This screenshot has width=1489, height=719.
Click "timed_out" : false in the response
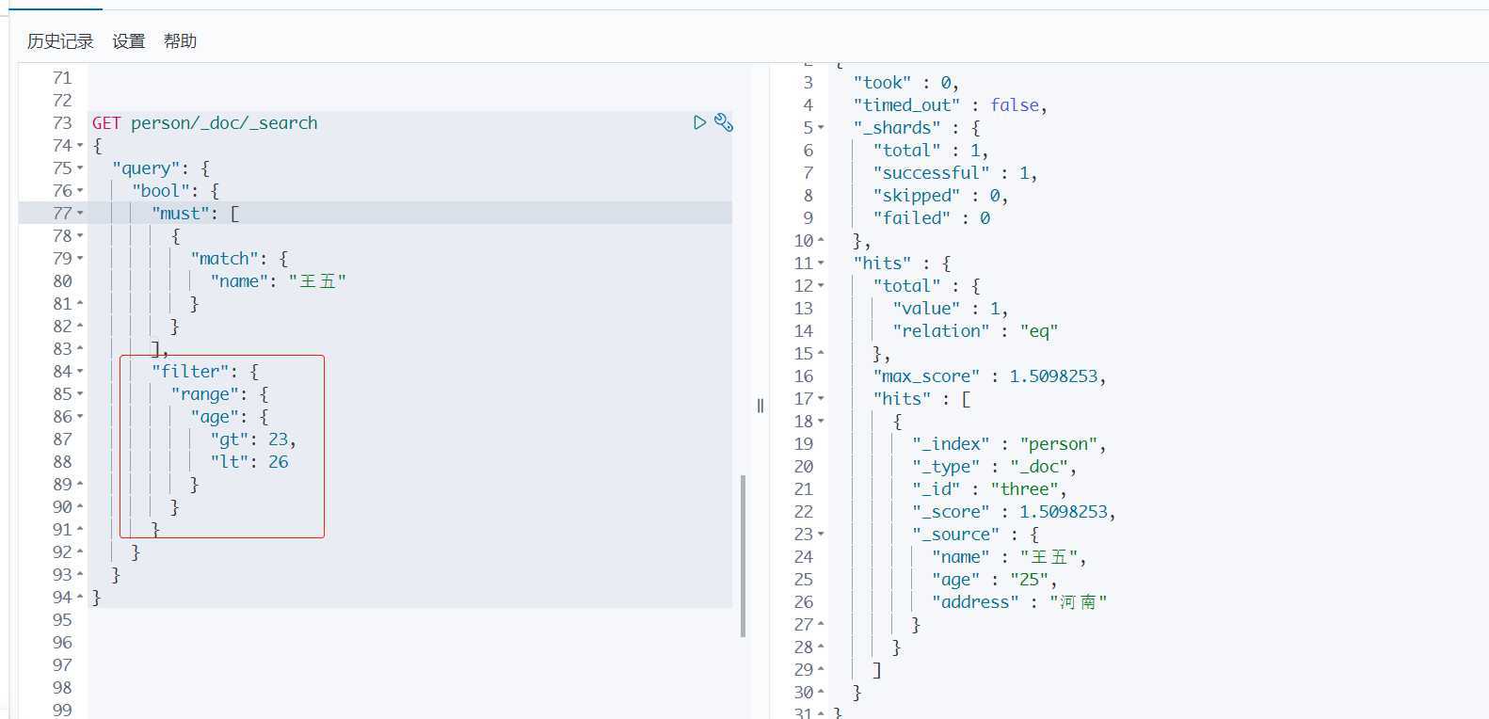coord(950,105)
